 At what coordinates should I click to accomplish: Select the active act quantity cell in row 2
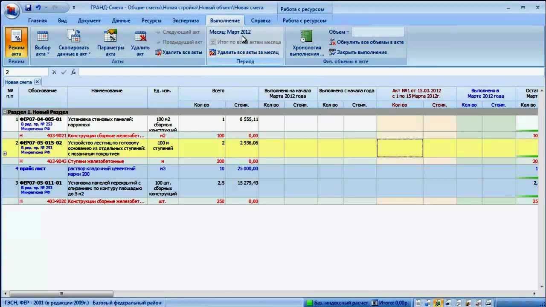pyautogui.click(x=400, y=148)
